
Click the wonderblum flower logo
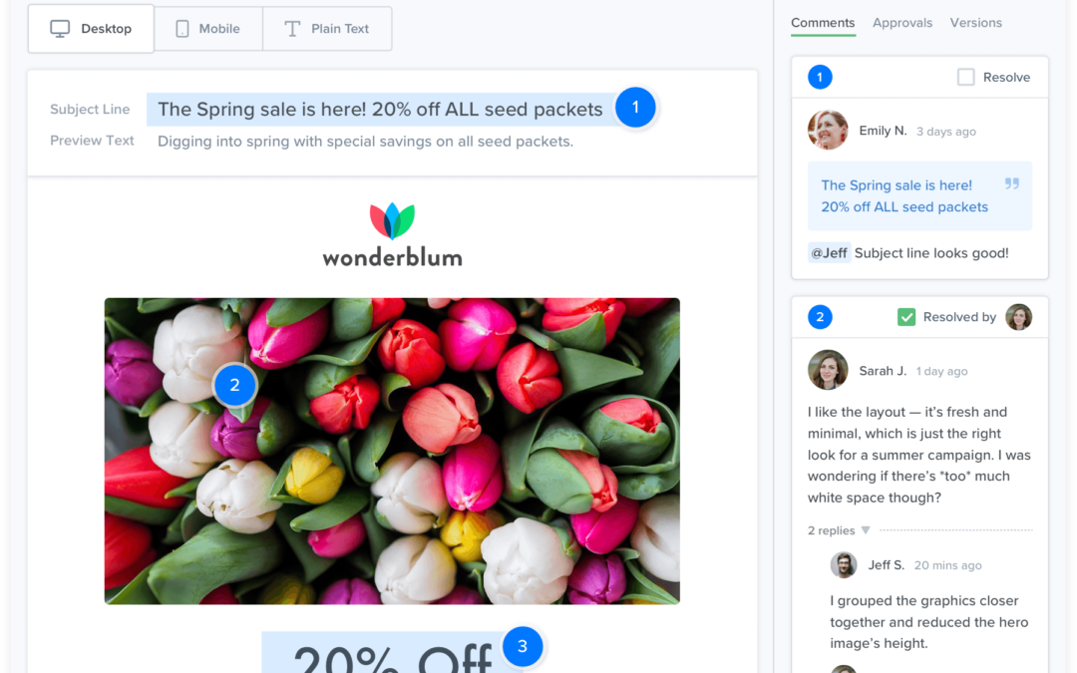(392, 220)
